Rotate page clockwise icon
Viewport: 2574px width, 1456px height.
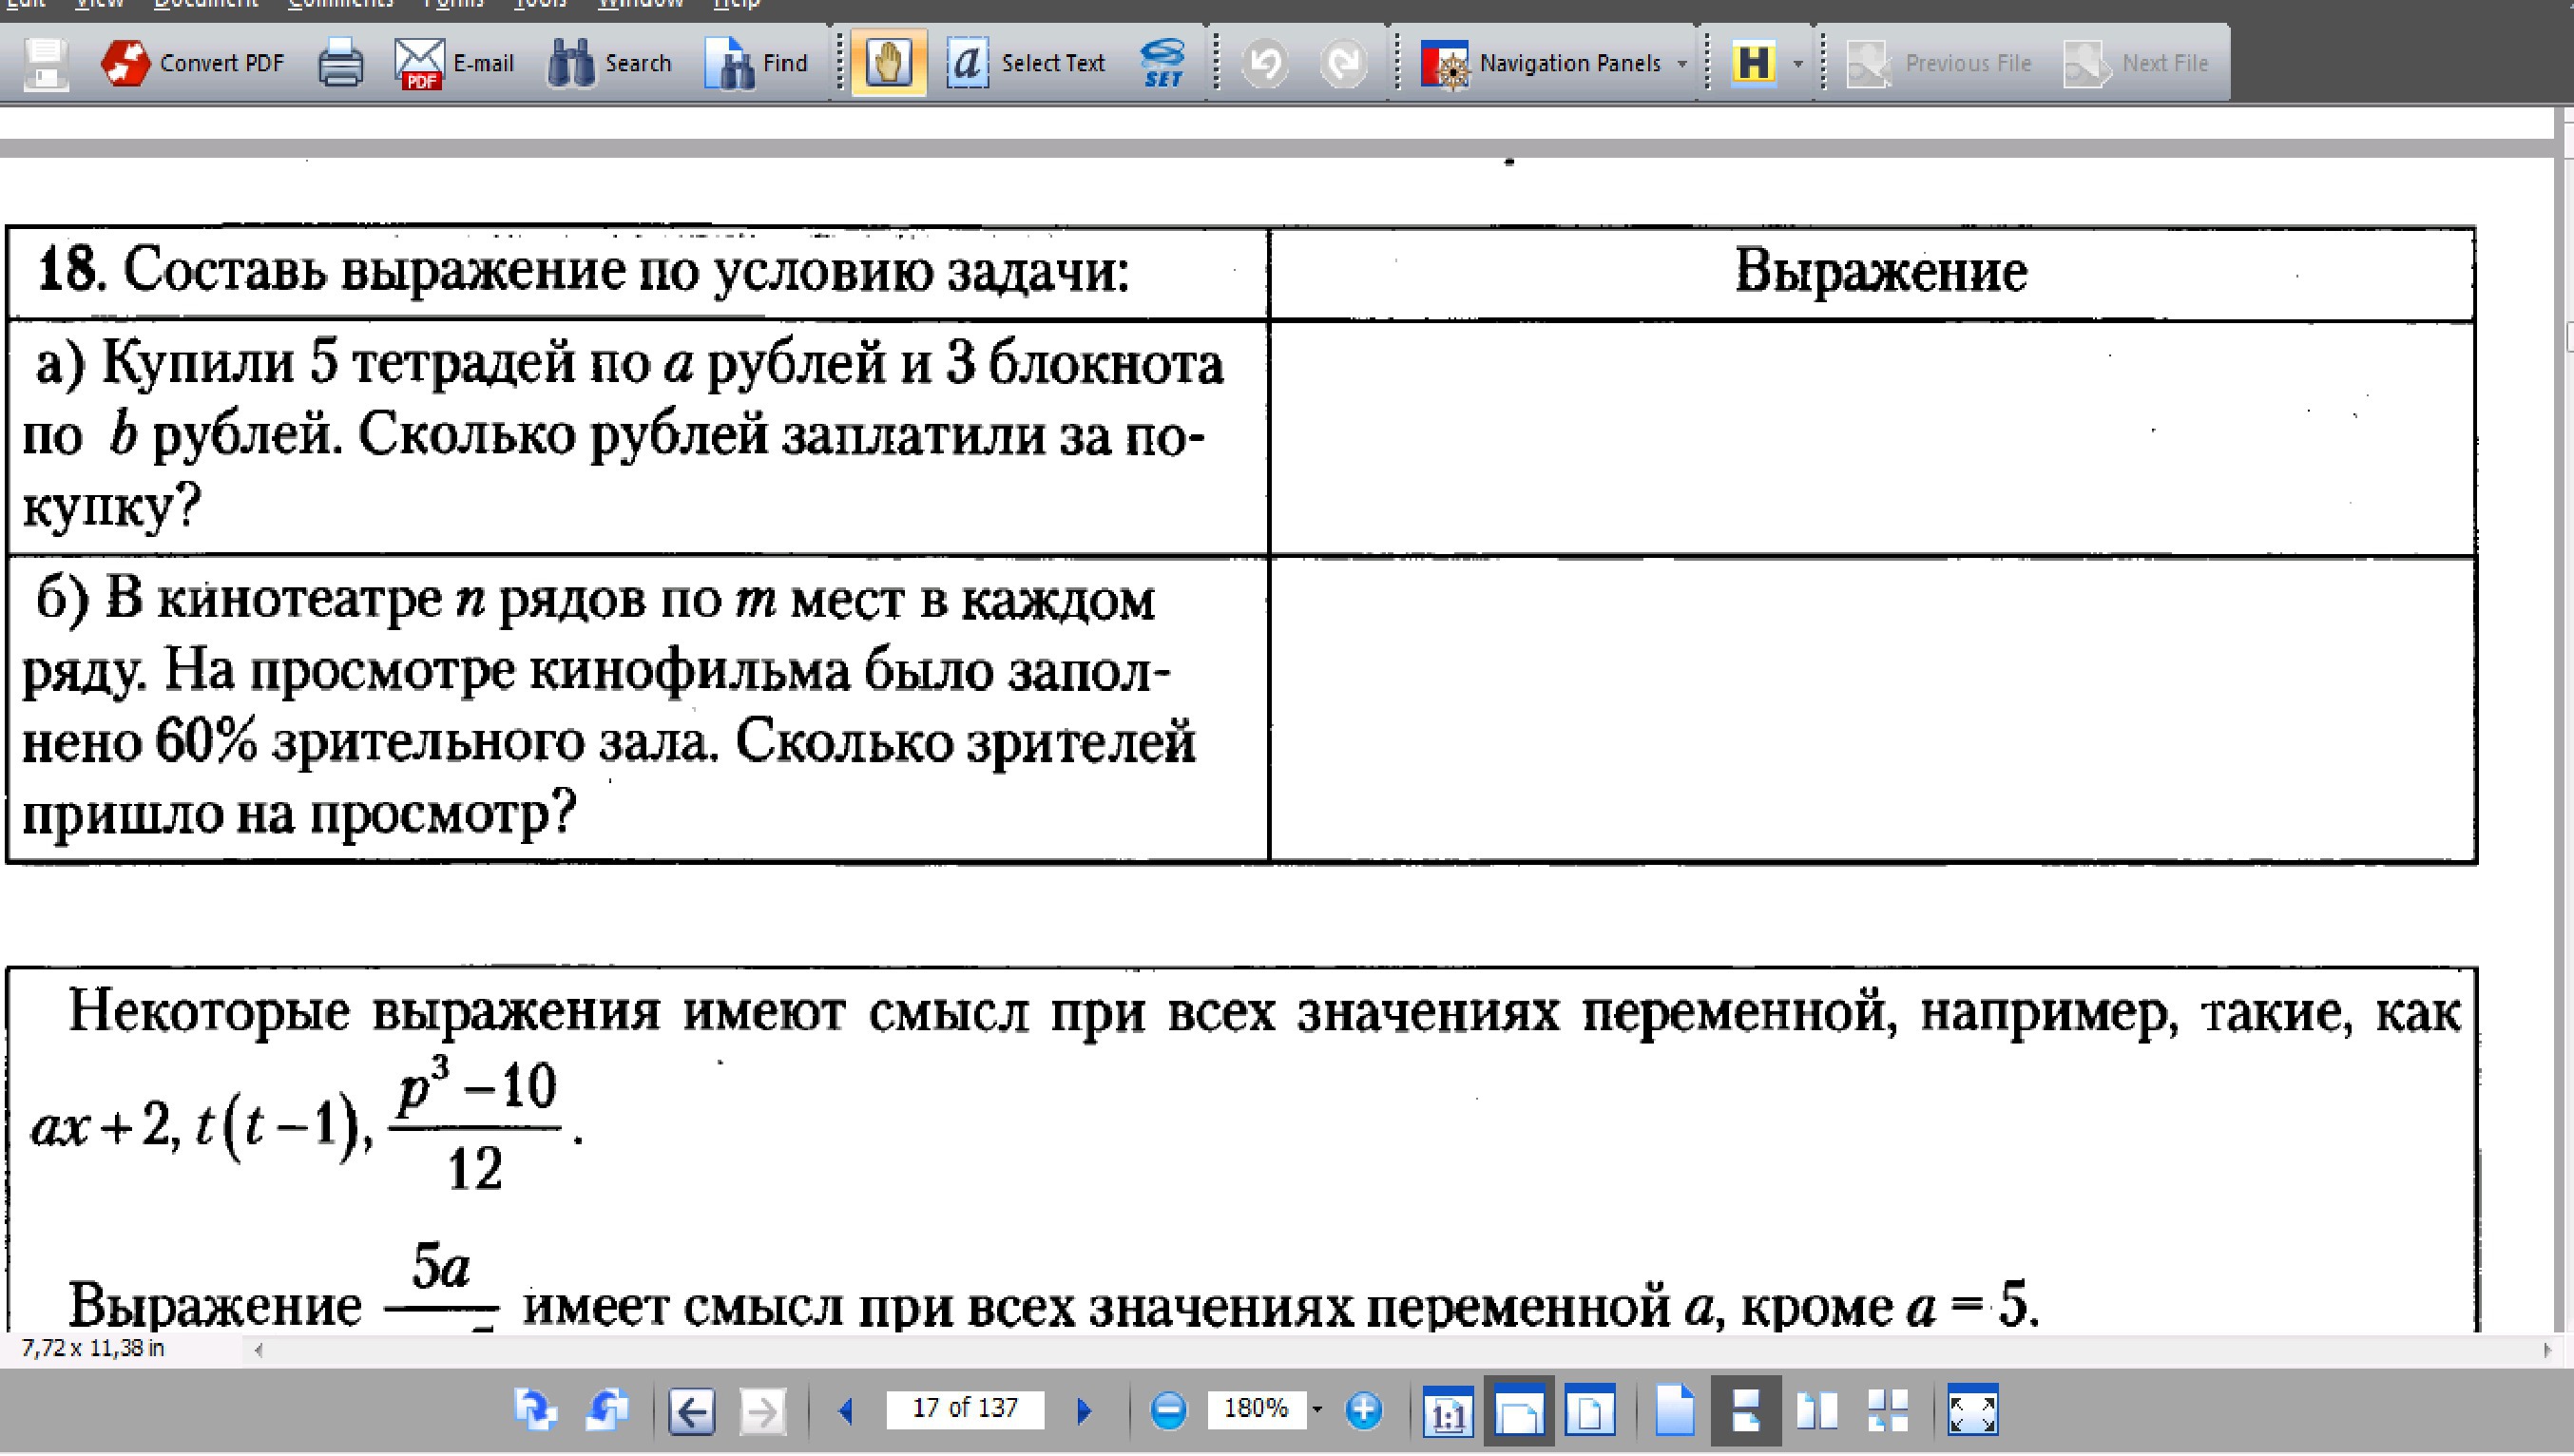coord(535,1409)
